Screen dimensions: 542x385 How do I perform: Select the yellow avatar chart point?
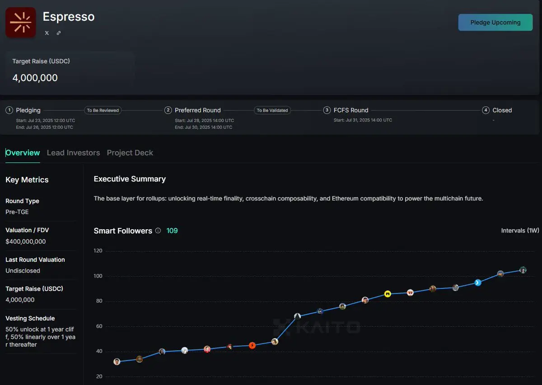click(388, 294)
